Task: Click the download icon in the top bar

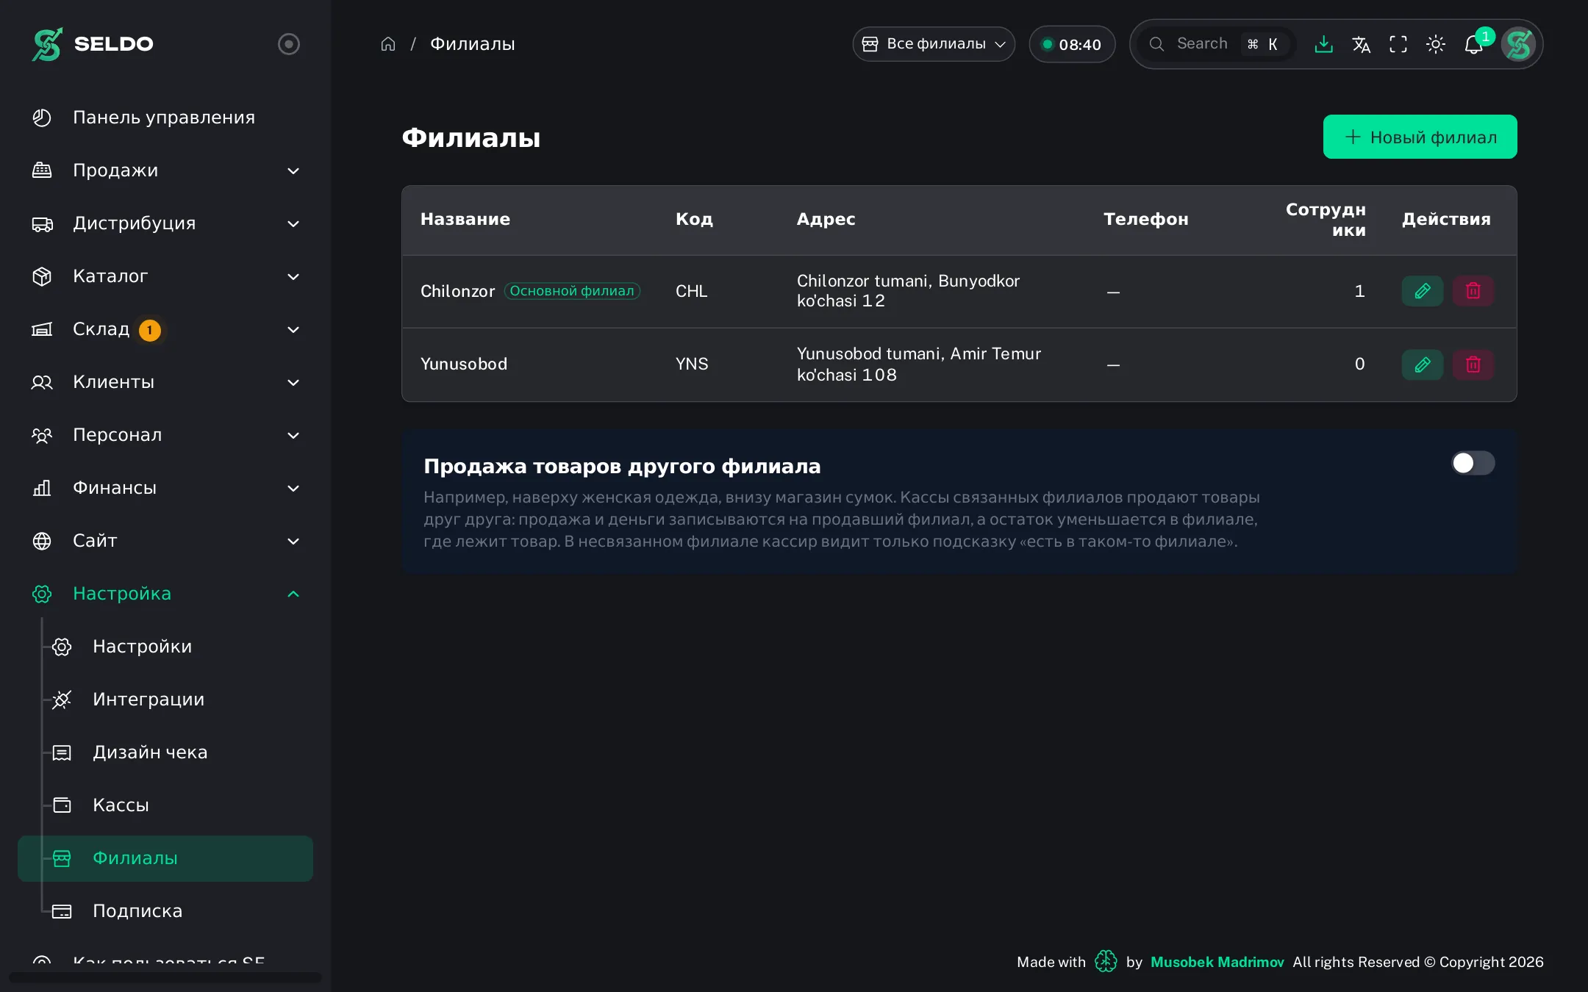Action: pyautogui.click(x=1323, y=44)
